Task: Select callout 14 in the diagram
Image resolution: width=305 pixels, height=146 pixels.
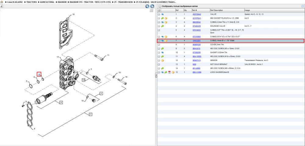Action: coord(126,77)
